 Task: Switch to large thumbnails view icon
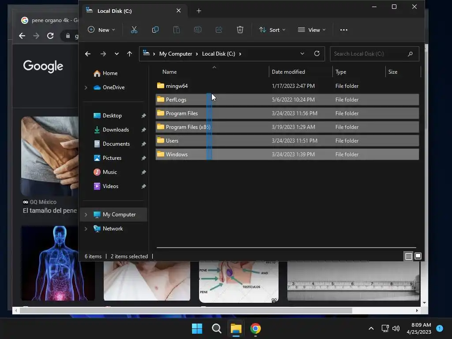coord(418,256)
